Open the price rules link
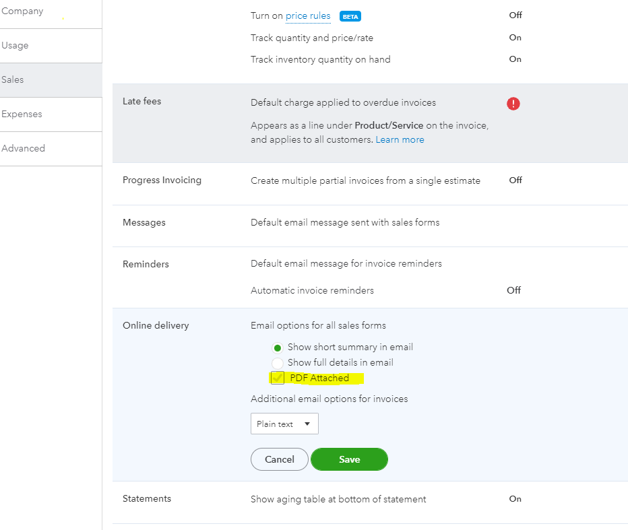This screenshot has height=530, width=628. click(308, 16)
